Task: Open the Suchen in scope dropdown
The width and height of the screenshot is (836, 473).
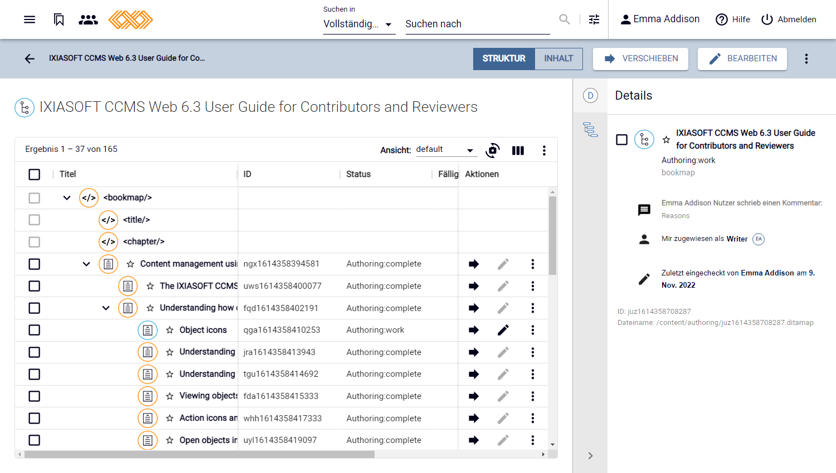Action: coord(359,24)
